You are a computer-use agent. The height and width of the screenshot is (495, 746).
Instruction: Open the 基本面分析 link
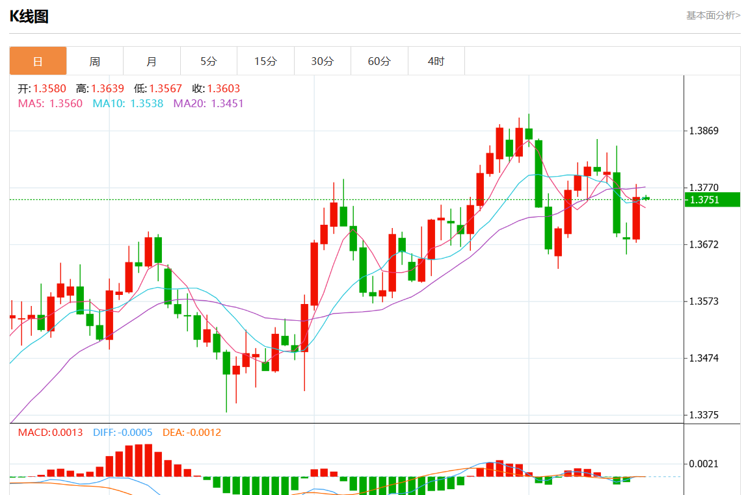tap(713, 15)
